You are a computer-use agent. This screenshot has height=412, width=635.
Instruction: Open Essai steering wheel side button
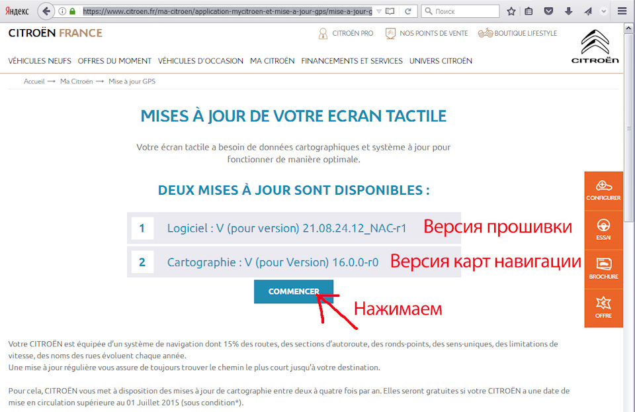click(603, 230)
